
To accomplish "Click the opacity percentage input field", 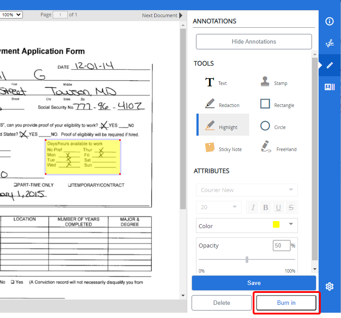I will (x=281, y=245).
